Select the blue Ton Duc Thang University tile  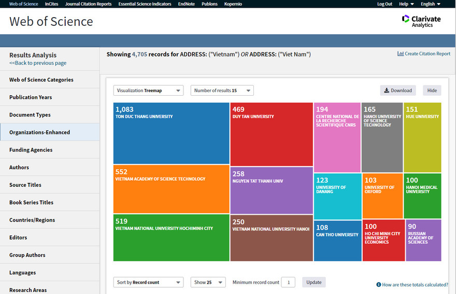pos(171,134)
